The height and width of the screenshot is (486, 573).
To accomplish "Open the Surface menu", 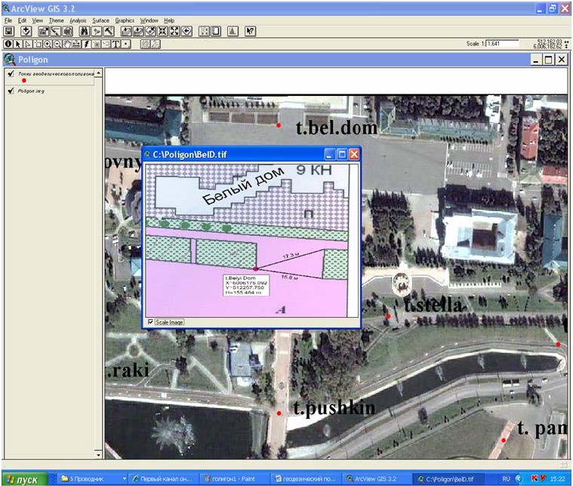I will (101, 20).
